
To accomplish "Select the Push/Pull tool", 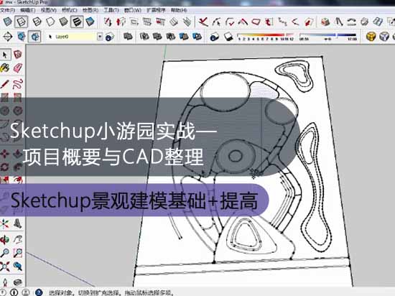I will (18, 154).
